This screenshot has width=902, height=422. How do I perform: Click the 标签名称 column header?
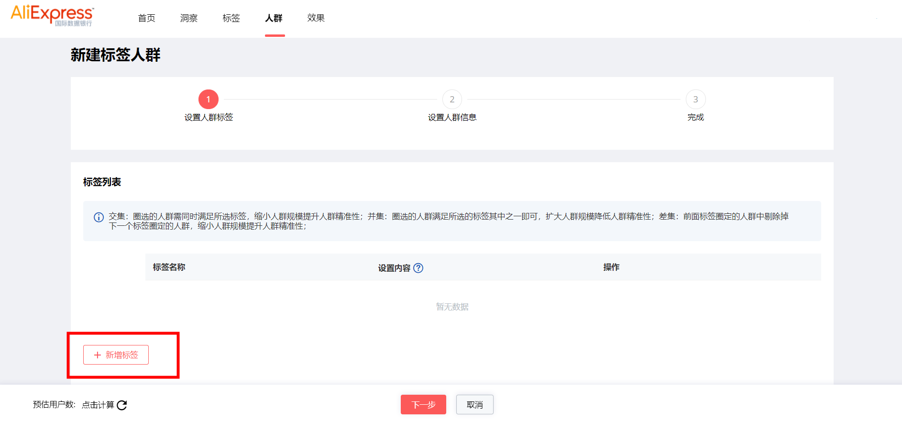pyautogui.click(x=169, y=267)
